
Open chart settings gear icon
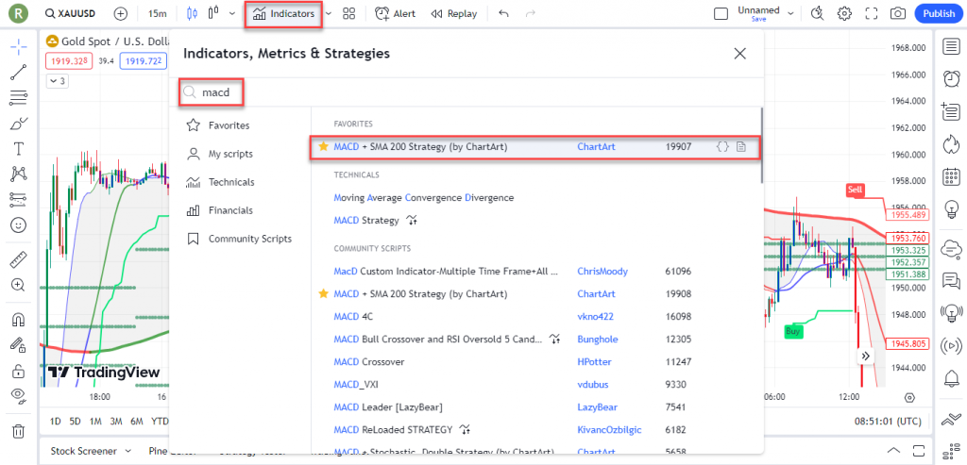pyautogui.click(x=844, y=13)
